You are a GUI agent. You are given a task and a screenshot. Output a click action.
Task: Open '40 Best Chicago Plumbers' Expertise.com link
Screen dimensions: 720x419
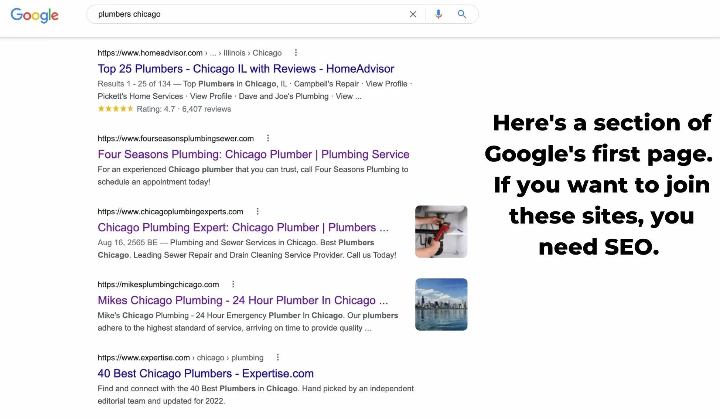tap(205, 374)
